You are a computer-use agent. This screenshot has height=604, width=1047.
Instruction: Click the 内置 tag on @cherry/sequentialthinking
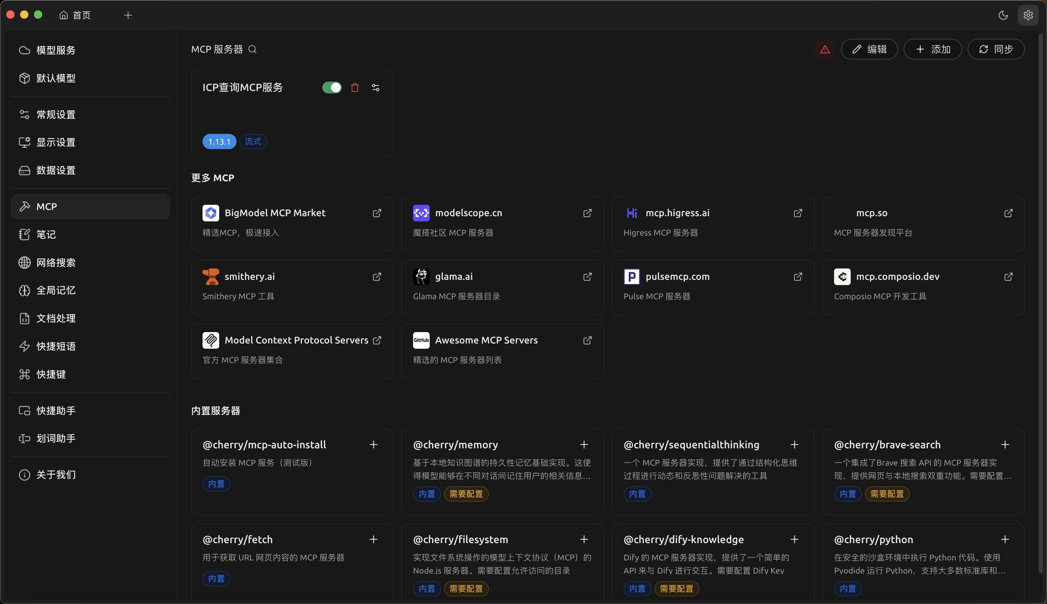point(637,494)
